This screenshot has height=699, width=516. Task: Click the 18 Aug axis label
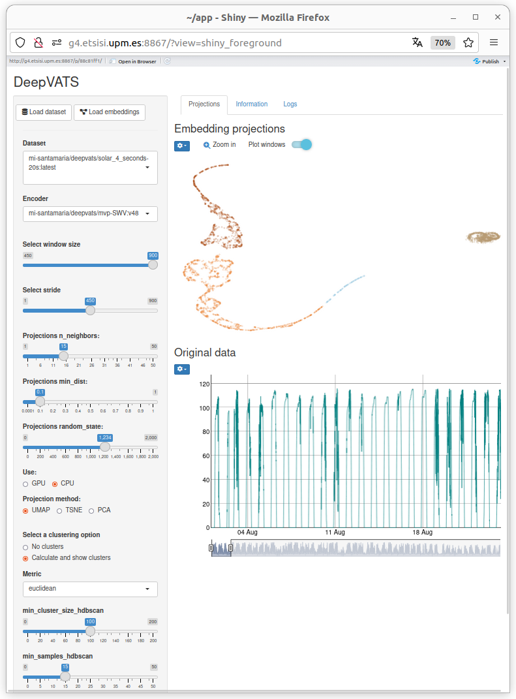pyautogui.click(x=423, y=533)
